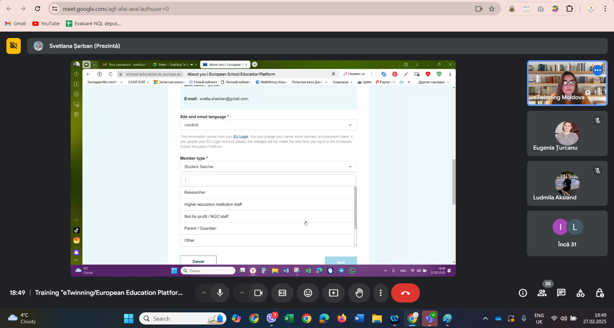Open the Gmail bookmark
The height and width of the screenshot is (328, 614).
(16, 24)
